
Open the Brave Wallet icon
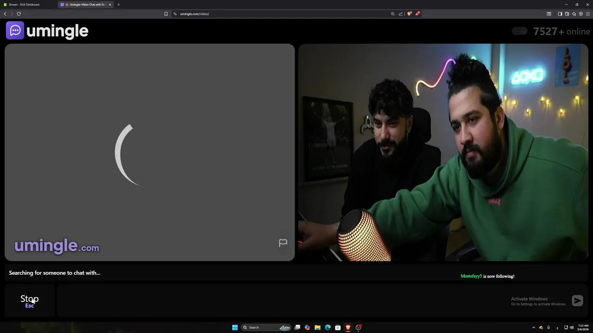coord(567,14)
